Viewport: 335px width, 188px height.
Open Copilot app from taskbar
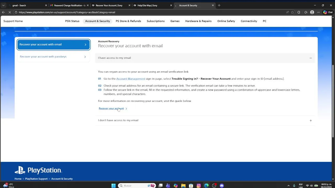tap(176, 186)
